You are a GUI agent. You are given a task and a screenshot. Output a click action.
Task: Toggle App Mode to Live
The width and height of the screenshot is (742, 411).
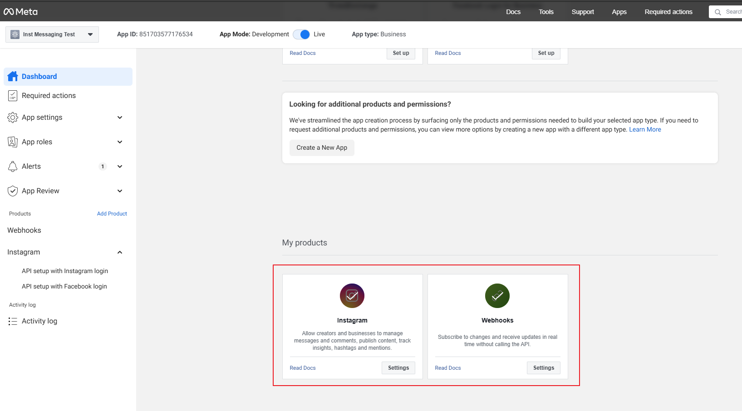[x=301, y=34]
